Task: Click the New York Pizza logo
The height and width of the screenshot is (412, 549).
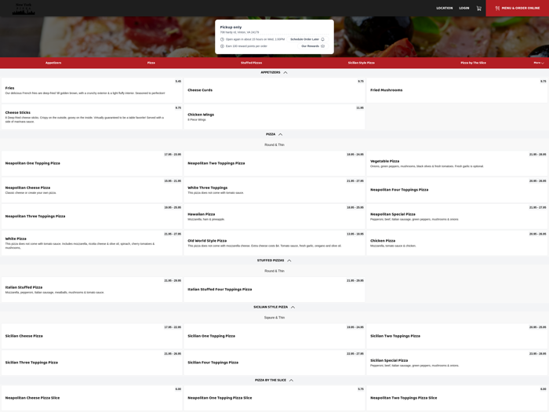Action: coord(24,9)
